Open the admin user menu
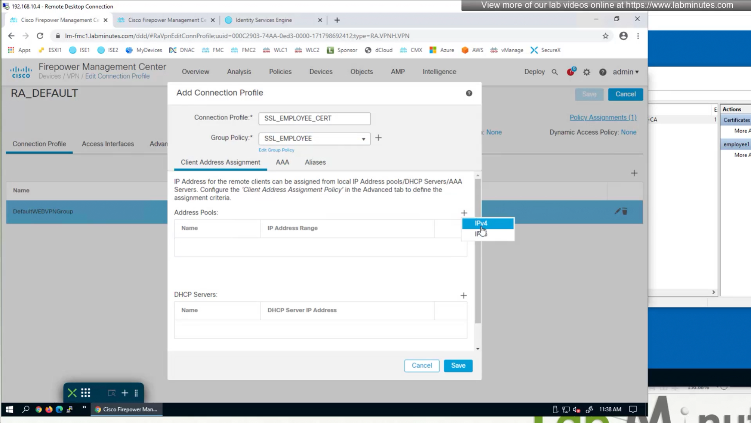This screenshot has width=751, height=423. click(x=625, y=72)
